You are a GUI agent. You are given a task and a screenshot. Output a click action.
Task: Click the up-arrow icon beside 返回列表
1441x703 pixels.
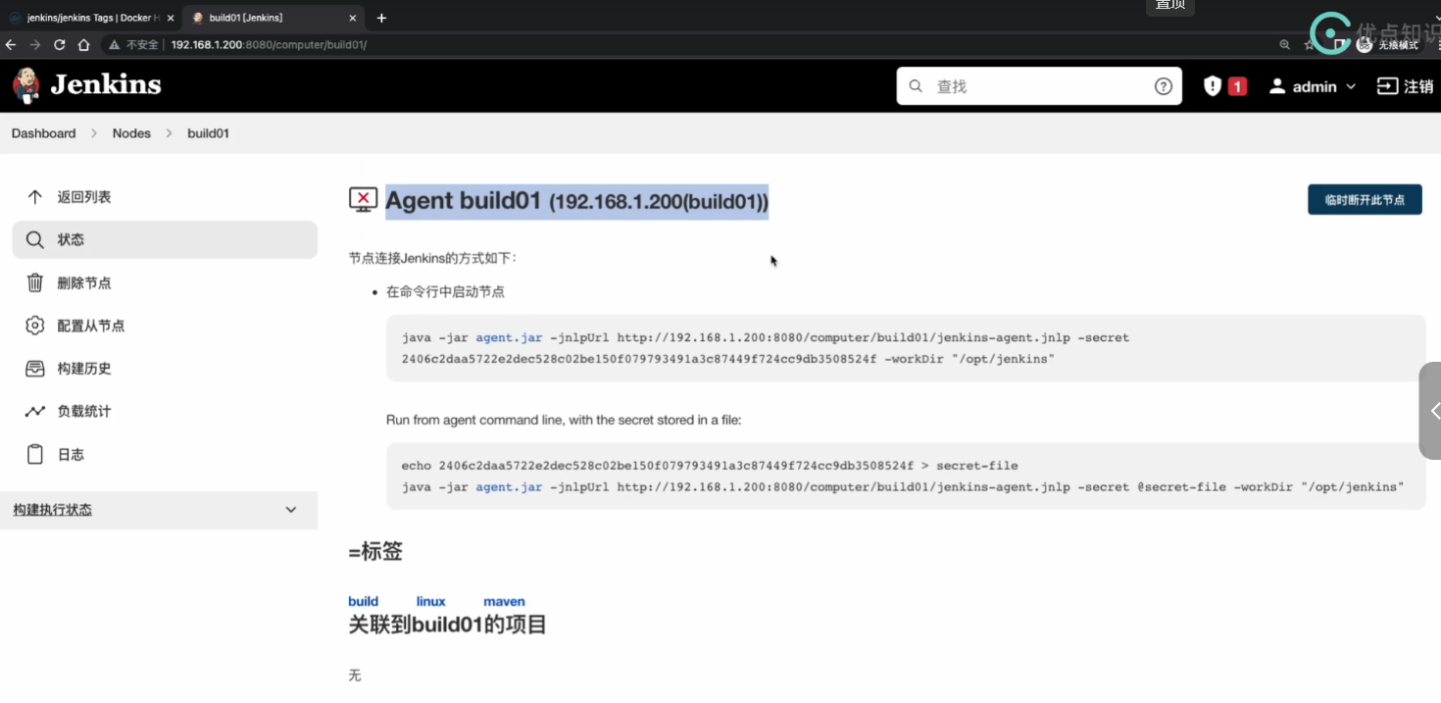35,197
